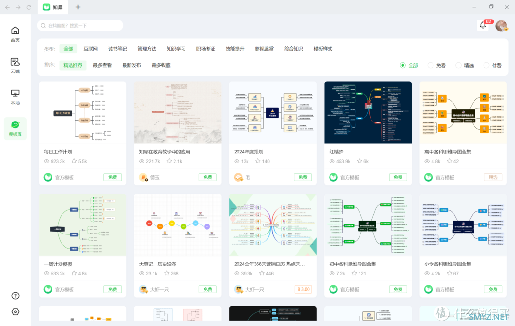The image size is (515, 326).
Task: Click the browser forward arrow
Action: pos(18,7)
